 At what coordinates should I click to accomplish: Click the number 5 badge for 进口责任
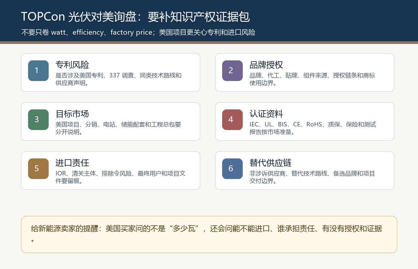pos(38,169)
